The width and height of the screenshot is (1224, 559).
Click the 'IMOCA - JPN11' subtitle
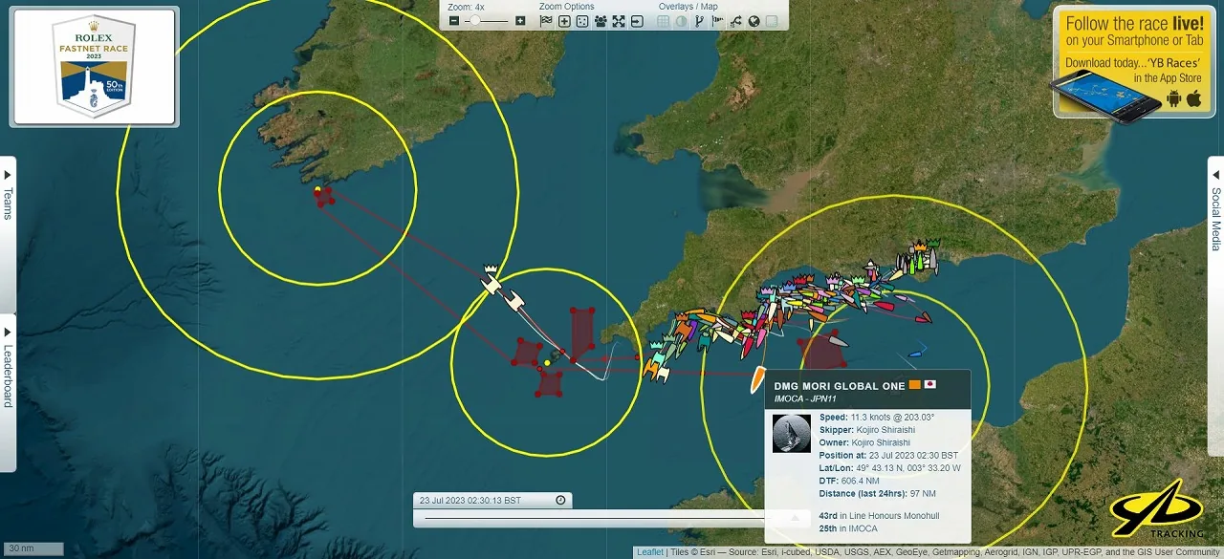[805, 398]
